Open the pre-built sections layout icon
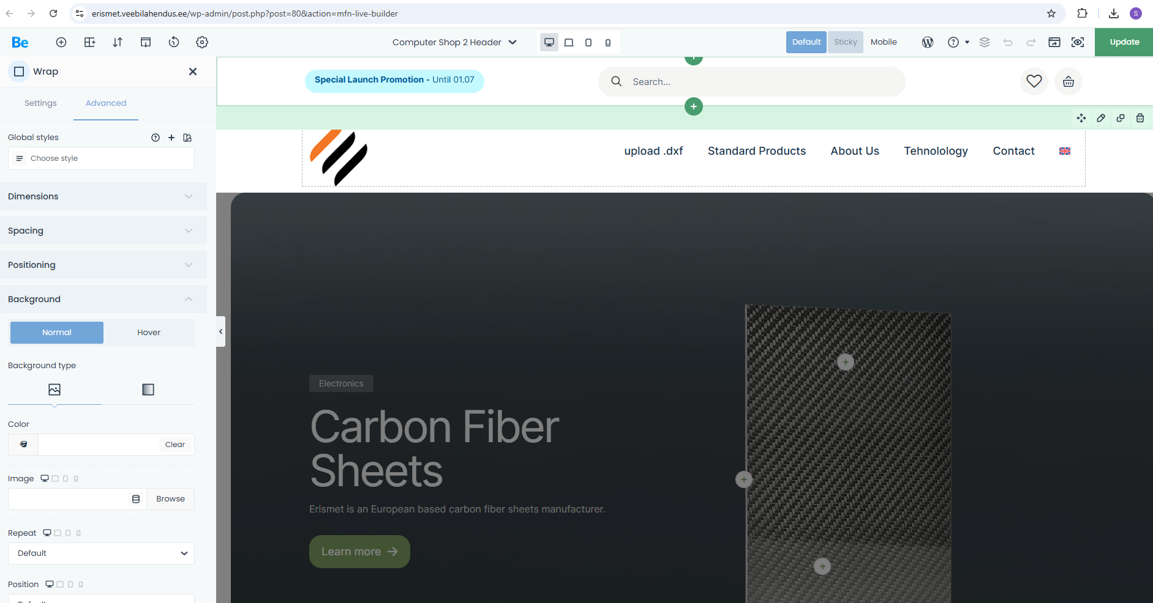The image size is (1153, 603). point(89,42)
